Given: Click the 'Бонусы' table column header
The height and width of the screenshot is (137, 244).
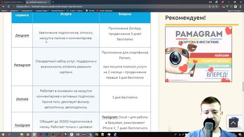Looking at the screenshot, I should click(x=125, y=14).
